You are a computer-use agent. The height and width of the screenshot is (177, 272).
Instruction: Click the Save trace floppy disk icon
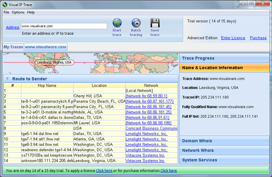[155, 22]
